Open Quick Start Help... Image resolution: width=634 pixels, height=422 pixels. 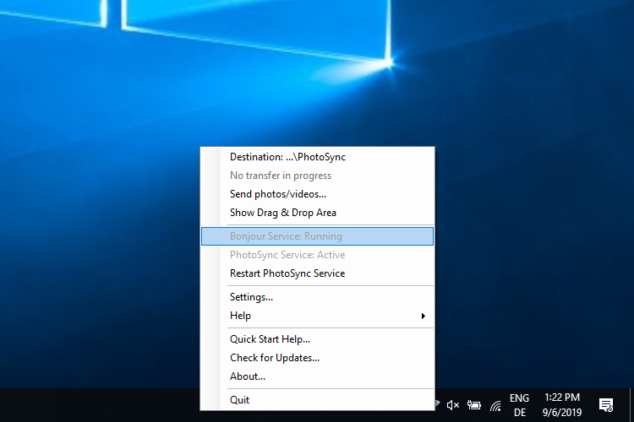pyautogui.click(x=271, y=339)
